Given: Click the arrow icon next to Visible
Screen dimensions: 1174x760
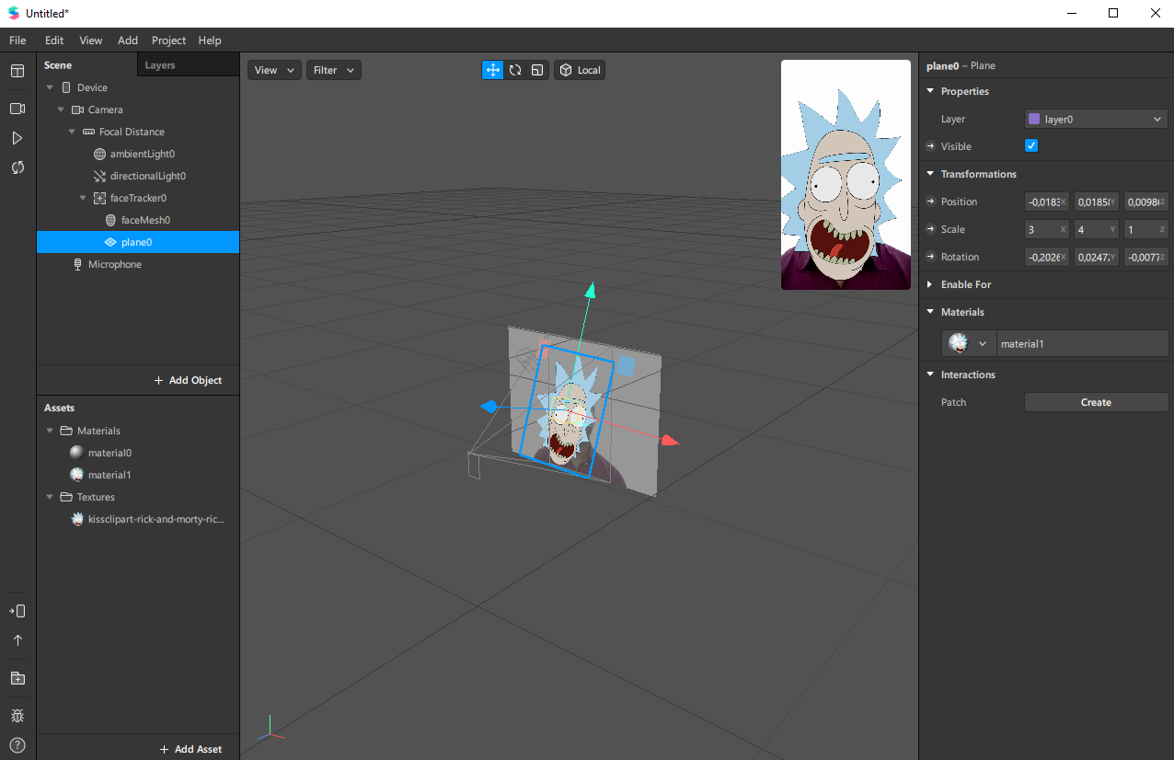Looking at the screenshot, I should point(930,146).
